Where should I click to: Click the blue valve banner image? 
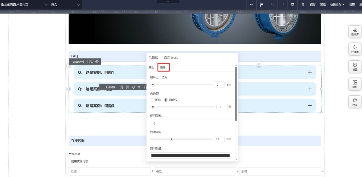(195, 29)
